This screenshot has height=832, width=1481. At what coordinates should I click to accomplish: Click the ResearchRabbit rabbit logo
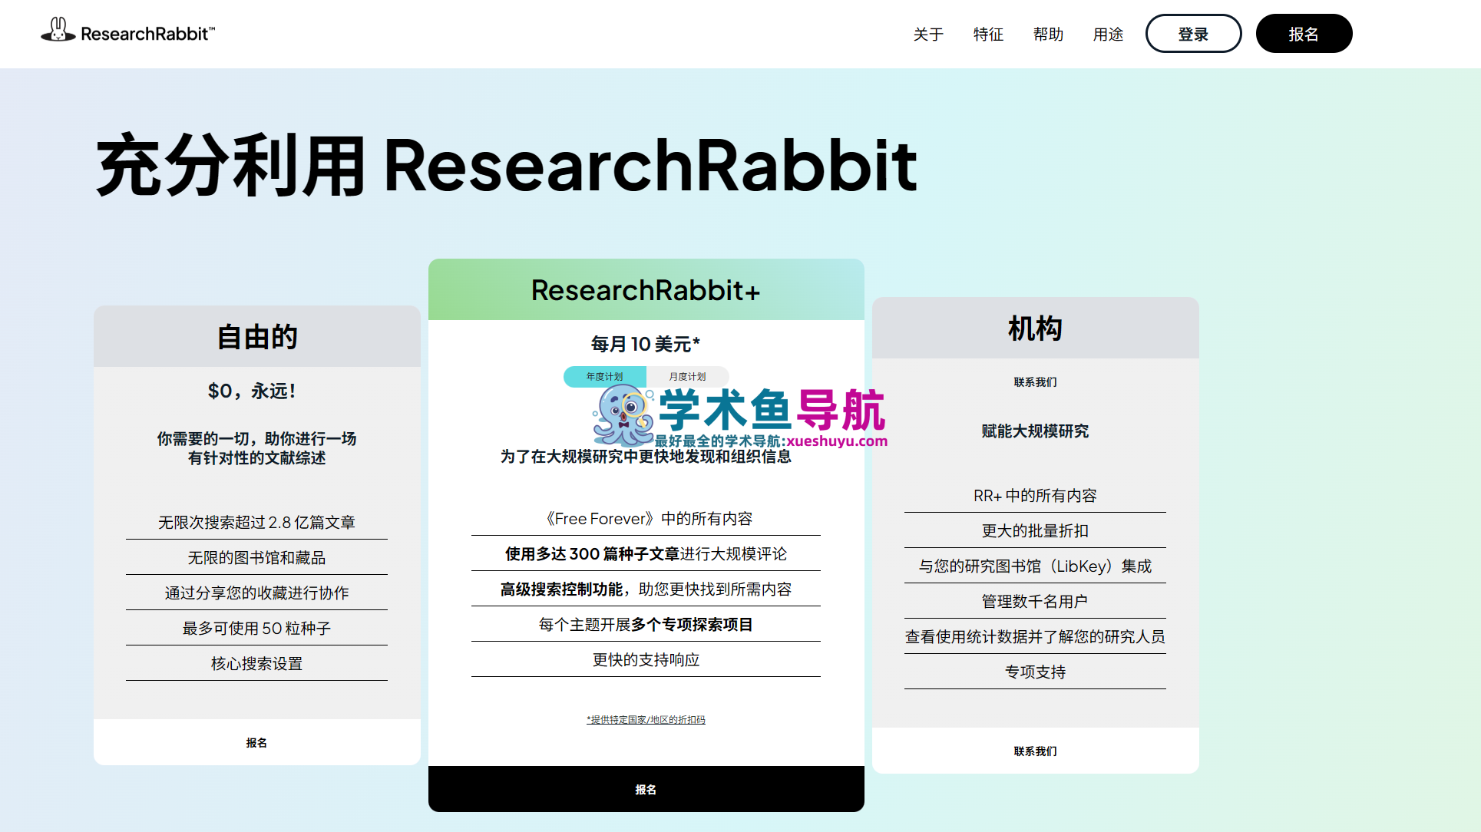(127, 31)
